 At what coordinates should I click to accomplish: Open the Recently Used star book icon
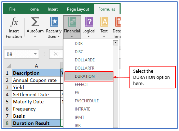click(54, 21)
